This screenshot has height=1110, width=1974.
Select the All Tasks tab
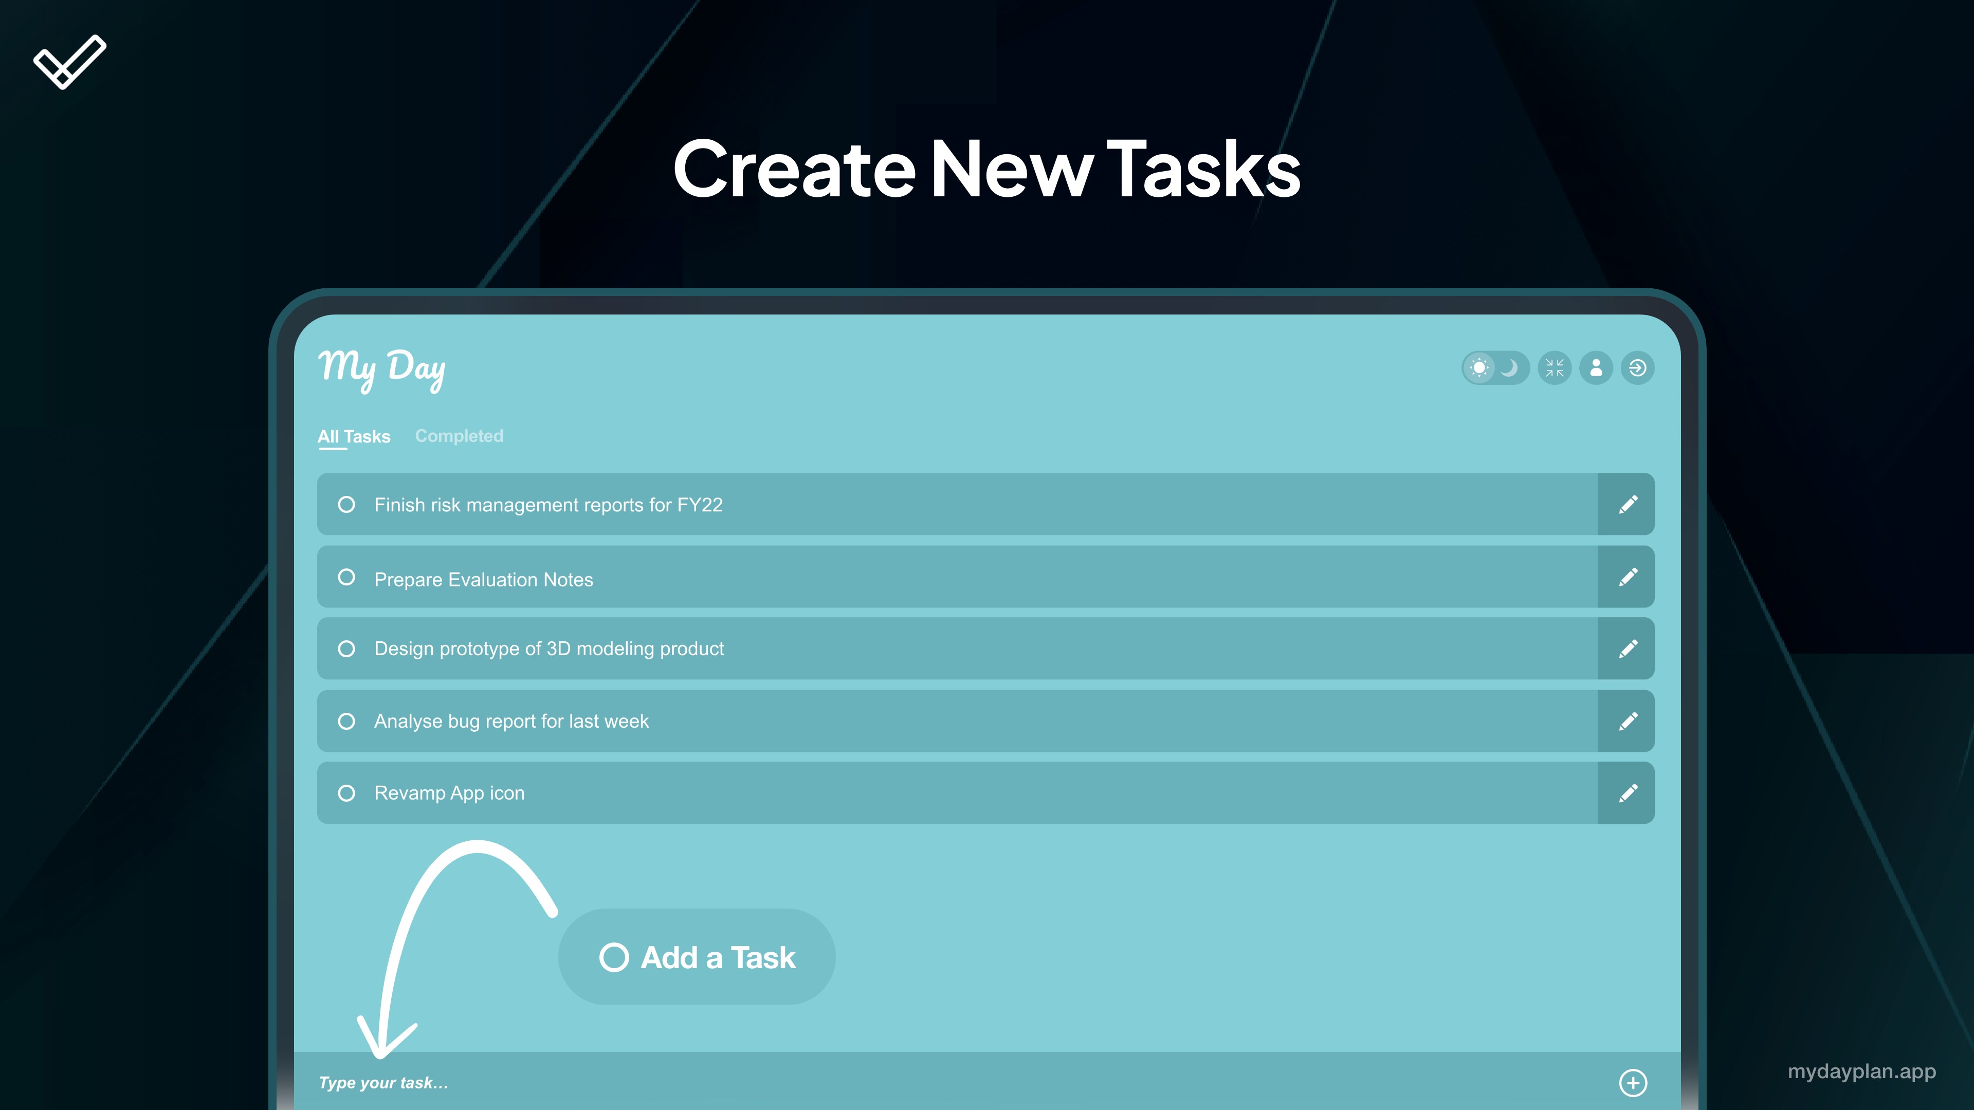point(354,437)
